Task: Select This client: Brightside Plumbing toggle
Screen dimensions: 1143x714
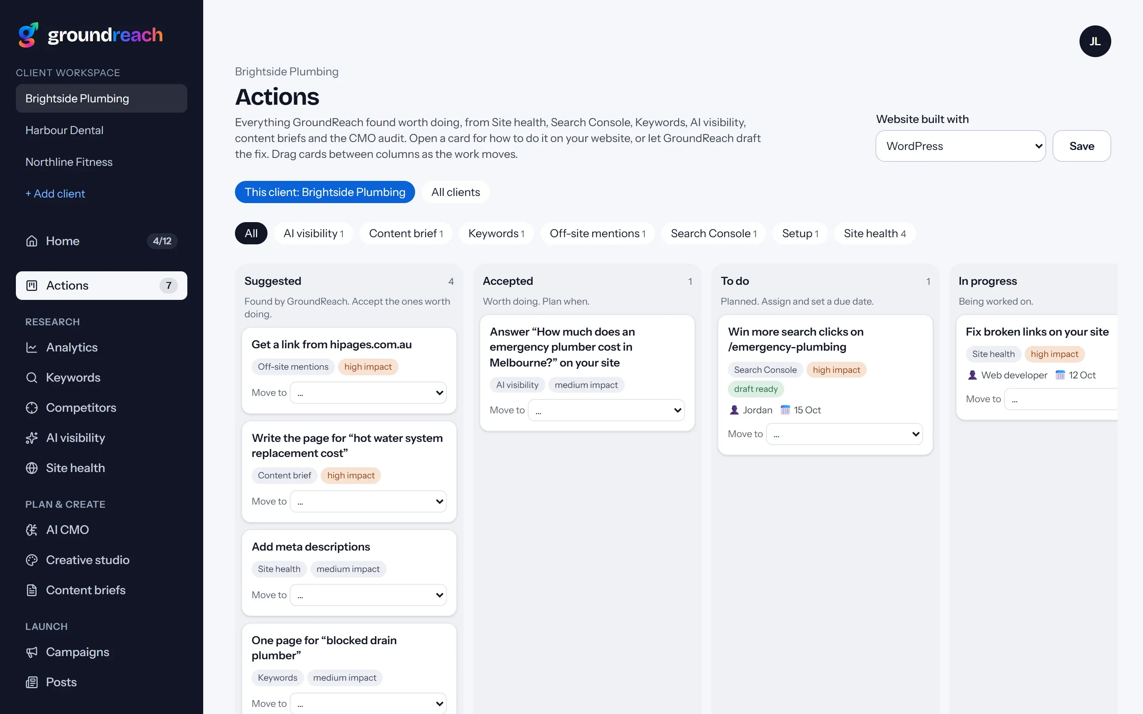Action: pos(325,192)
